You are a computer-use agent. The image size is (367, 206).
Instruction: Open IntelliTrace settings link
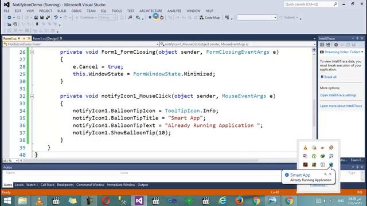[x=338, y=96]
